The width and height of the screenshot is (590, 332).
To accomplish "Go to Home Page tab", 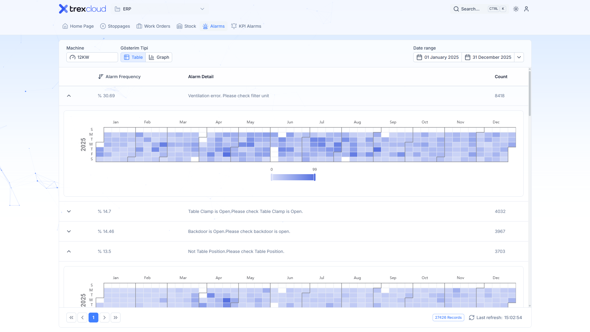I will pos(78,26).
